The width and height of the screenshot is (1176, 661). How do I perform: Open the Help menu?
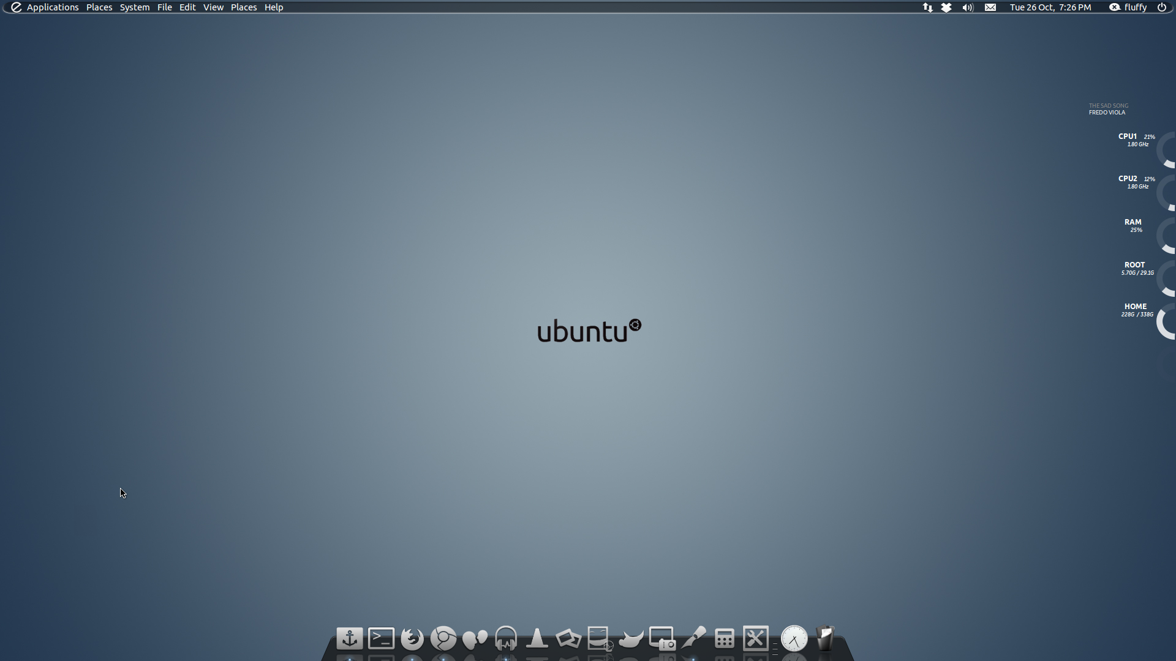[274, 7]
